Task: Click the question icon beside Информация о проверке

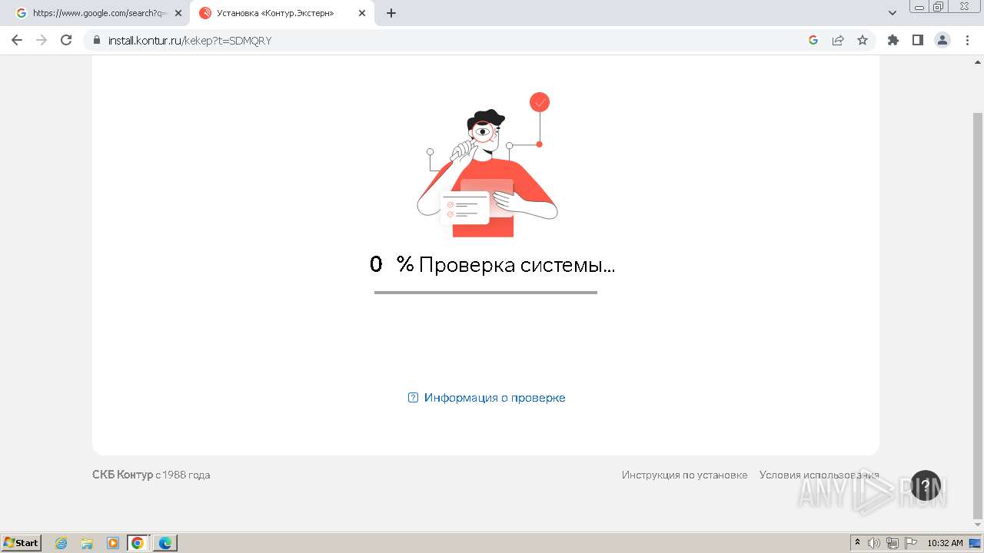Action: click(413, 398)
